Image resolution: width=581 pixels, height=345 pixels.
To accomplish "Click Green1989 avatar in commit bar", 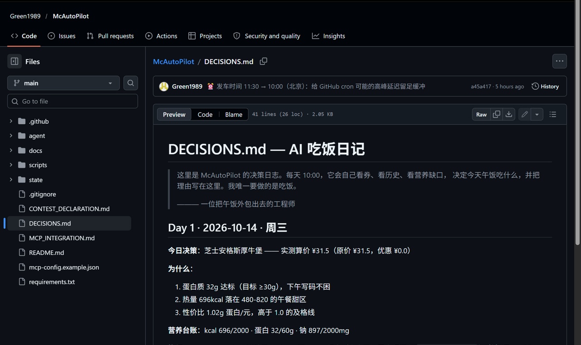I will coord(164,86).
